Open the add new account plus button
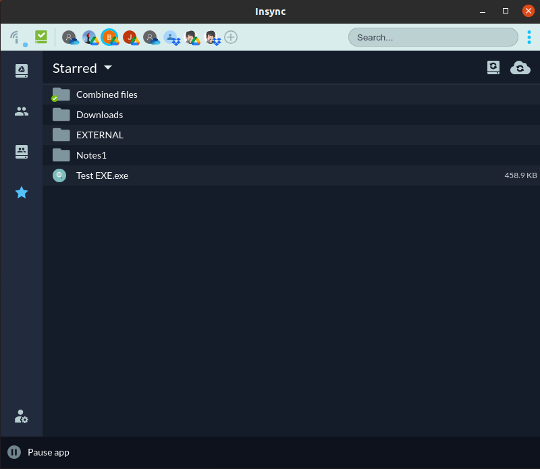This screenshot has width=540, height=469. [x=231, y=37]
